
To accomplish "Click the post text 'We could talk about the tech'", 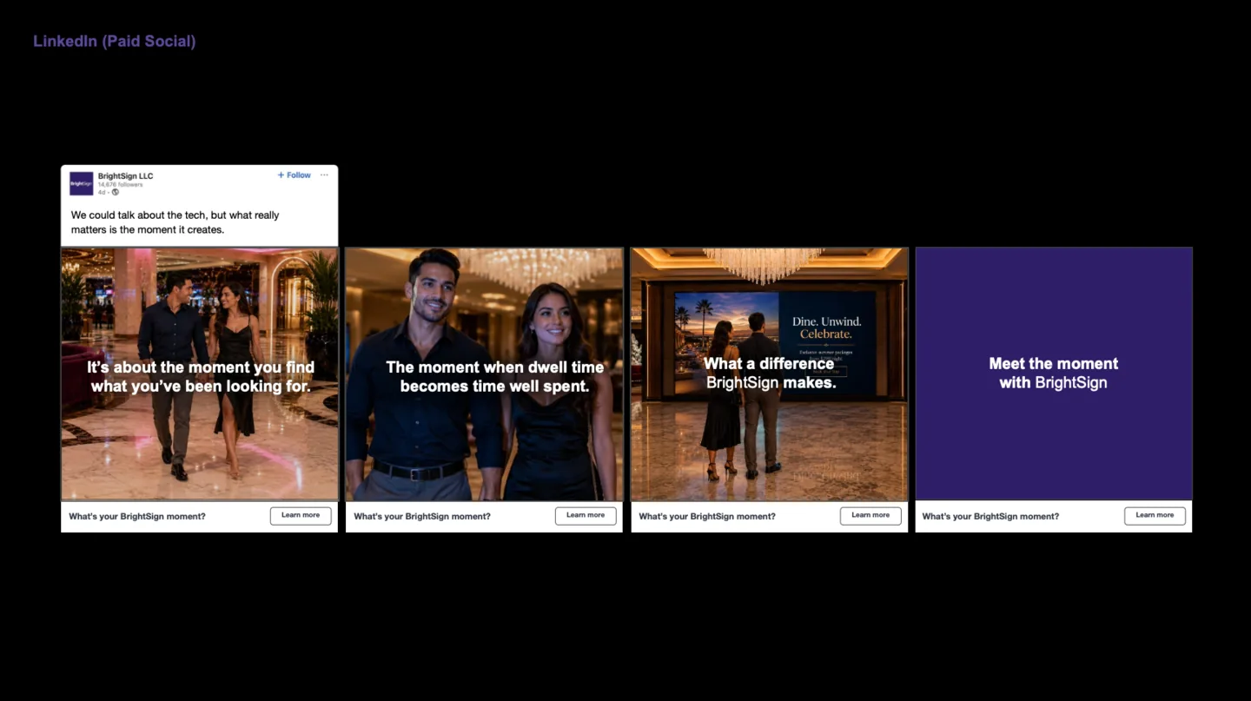I will coord(175,222).
